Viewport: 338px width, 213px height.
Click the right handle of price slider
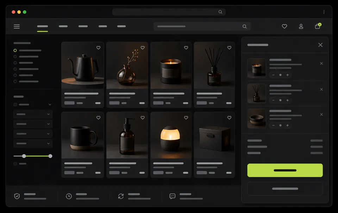[x=50, y=156]
